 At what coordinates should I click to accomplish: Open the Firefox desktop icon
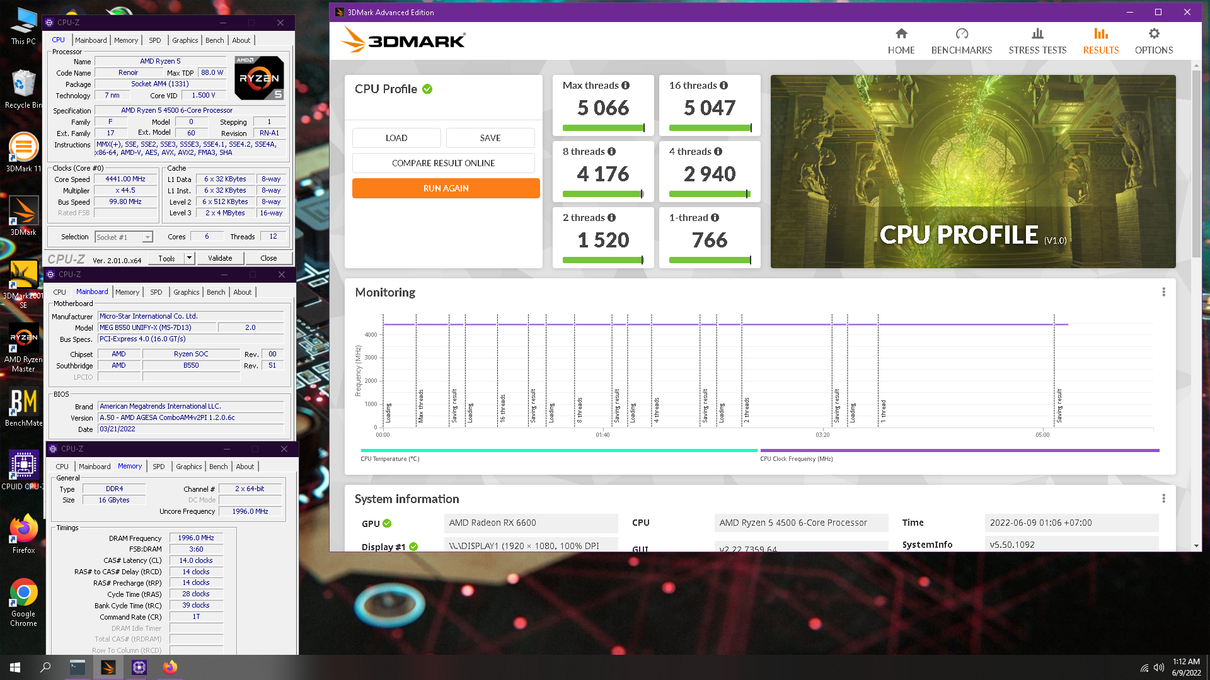click(x=23, y=535)
